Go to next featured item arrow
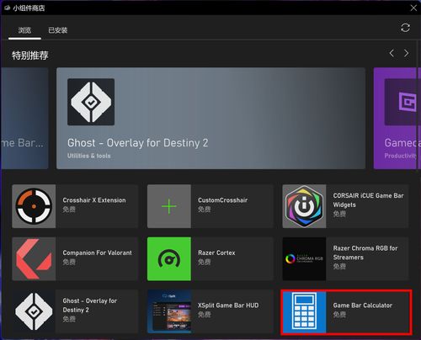The width and height of the screenshot is (421, 340). click(x=406, y=53)
